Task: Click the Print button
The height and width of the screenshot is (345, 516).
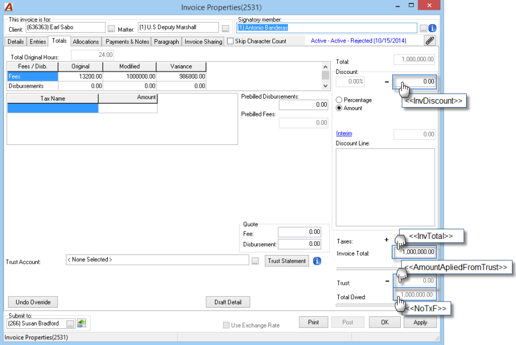Action: [x=313, y=322]
